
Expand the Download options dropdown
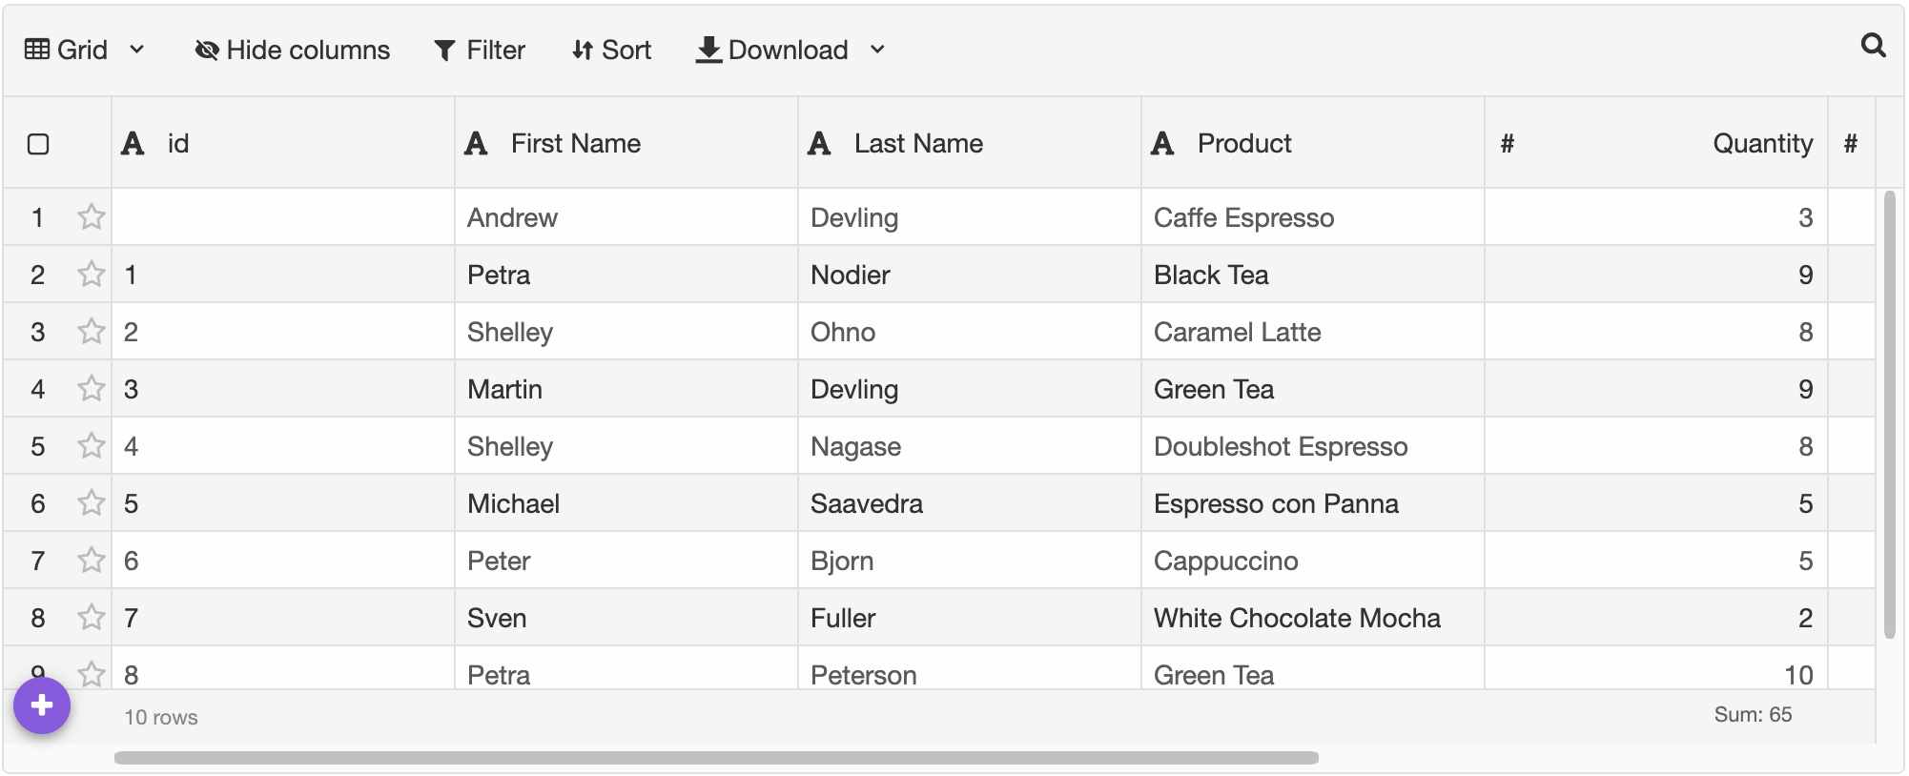(x=878, y=50)
